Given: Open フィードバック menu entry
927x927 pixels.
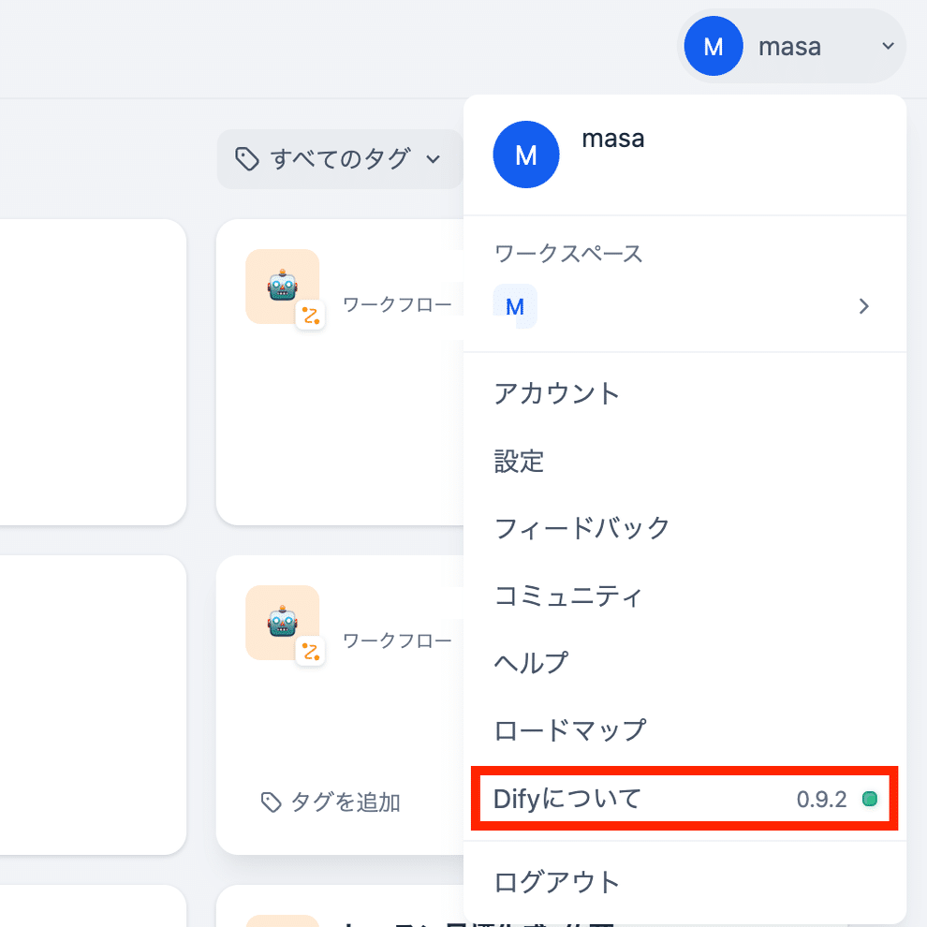Looking at the screenshot, I should coord(581,528).
